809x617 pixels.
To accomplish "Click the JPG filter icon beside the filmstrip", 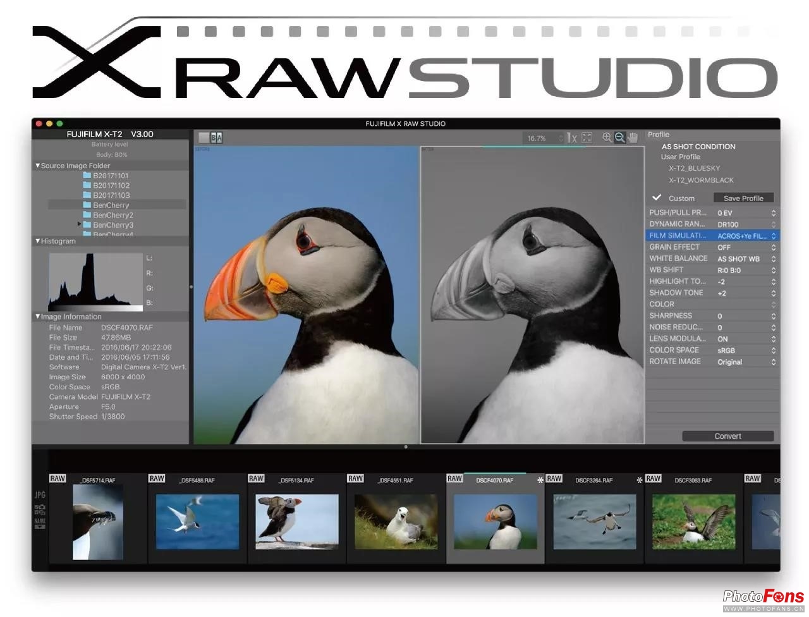I will click(40, 495).
